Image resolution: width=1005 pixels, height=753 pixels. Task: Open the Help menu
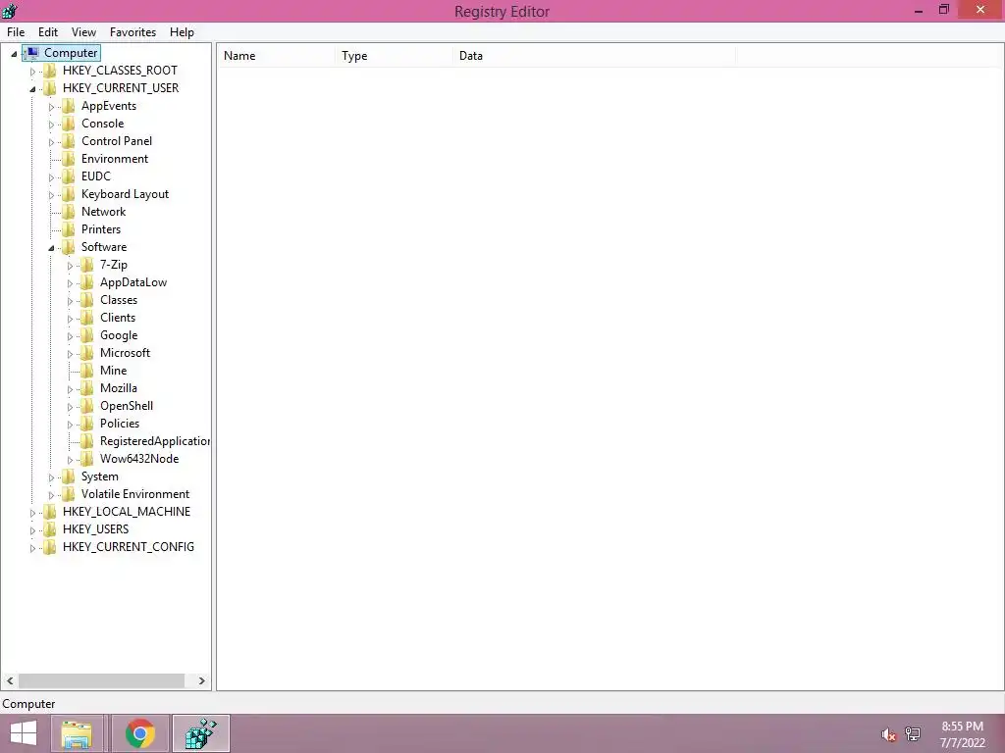pos(182,32)
